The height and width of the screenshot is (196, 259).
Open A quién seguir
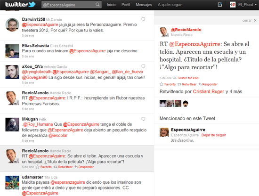pos(170,5)
